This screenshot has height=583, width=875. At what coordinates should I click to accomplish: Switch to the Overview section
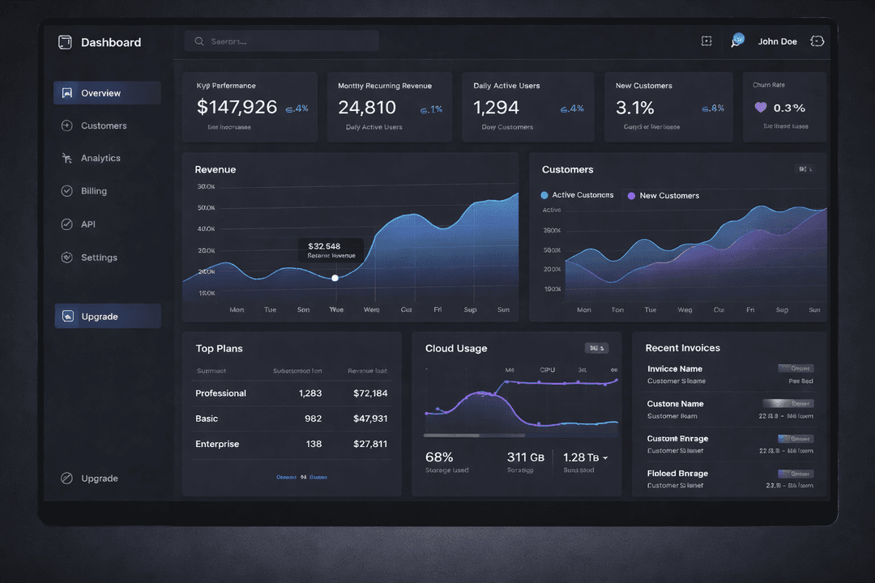pos(106,92)
